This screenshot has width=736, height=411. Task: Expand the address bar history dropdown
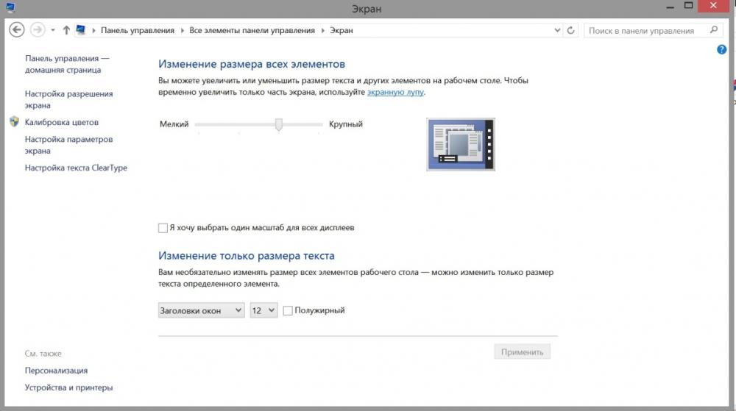[557, 30]
